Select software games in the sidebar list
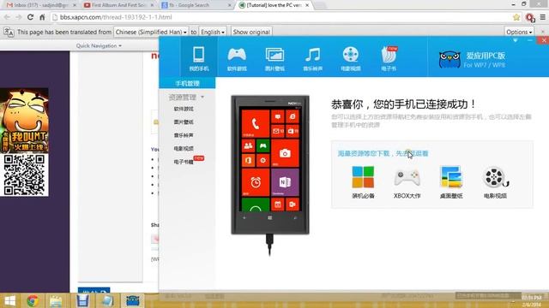Screen dimensions: 549x308 click(x=184, y=109)
